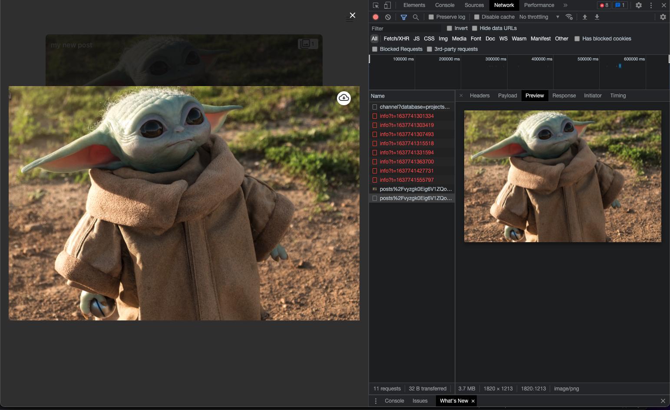Close the What's New tab
670x410 pixels.
coord(473,401)
